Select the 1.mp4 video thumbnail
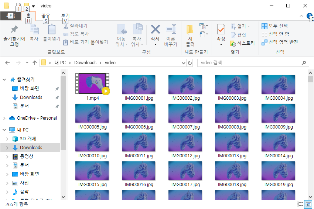Viewport: 314px width, 209px height. pos(92,84)
